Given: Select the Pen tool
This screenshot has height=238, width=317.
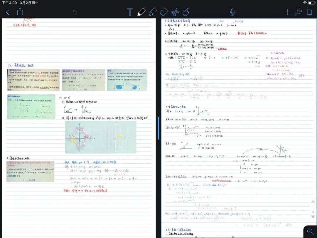Looking at the screenshot, I should coord(141,12).
